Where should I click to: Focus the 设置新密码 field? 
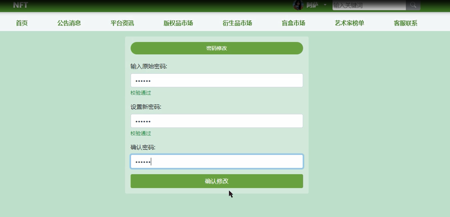pos(217,121)
